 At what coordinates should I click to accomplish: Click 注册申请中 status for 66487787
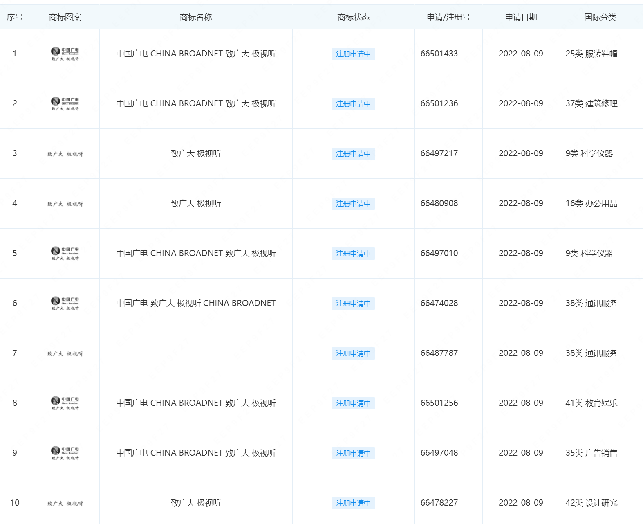point(353,353)
